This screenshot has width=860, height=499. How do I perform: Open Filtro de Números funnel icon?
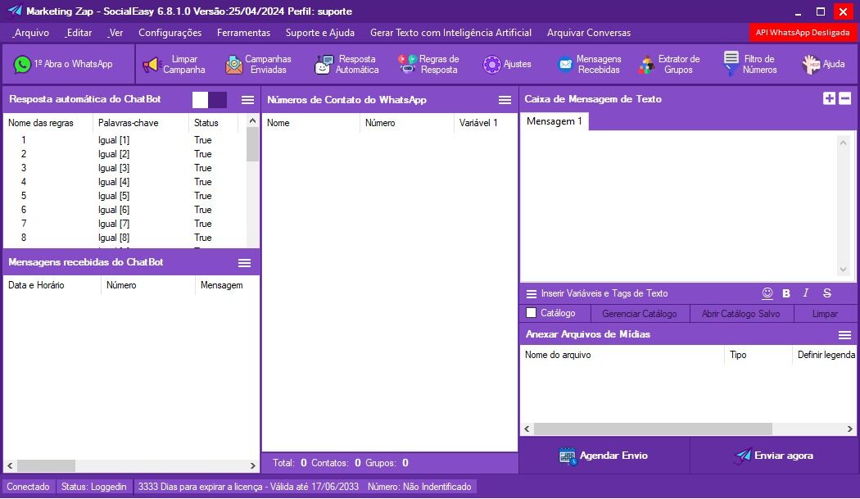click(731, 64)
